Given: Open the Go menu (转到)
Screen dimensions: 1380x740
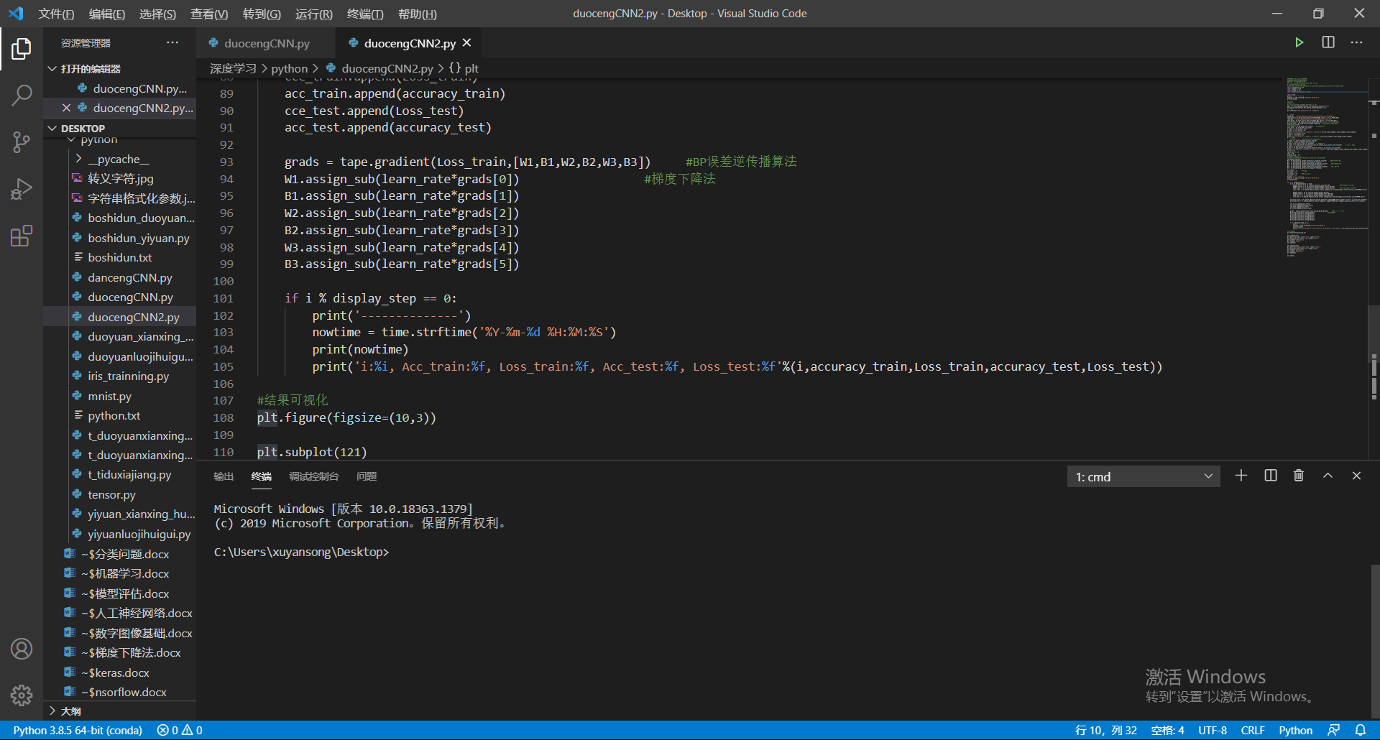Looking at the screenshot, I should coord(262,14).
